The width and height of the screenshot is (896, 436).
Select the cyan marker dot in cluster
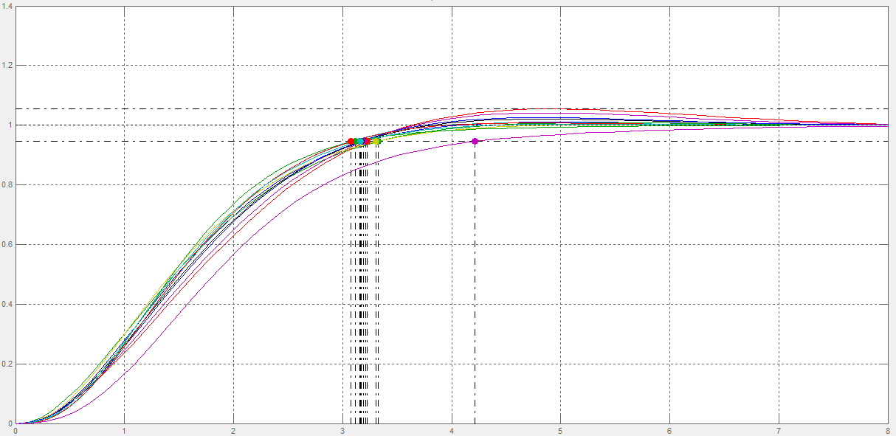coord(361,141)
